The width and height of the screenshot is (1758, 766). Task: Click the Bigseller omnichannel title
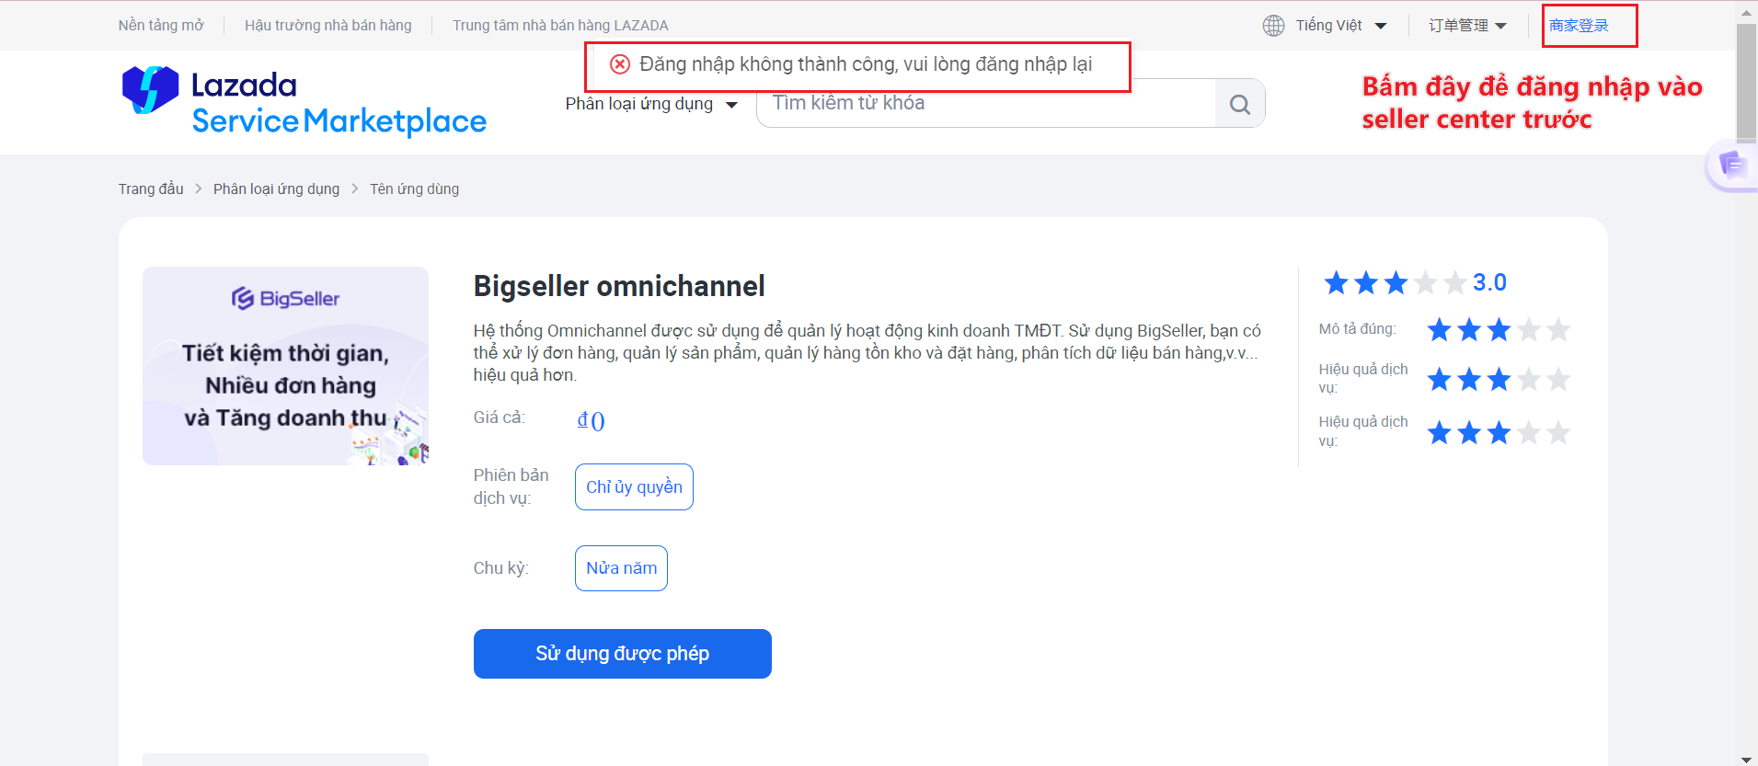pyautogui.click(x=619, y=286)
